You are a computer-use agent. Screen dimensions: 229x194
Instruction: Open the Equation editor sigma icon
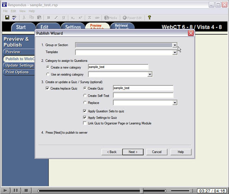pyautogui.click(x=89, y=18)
